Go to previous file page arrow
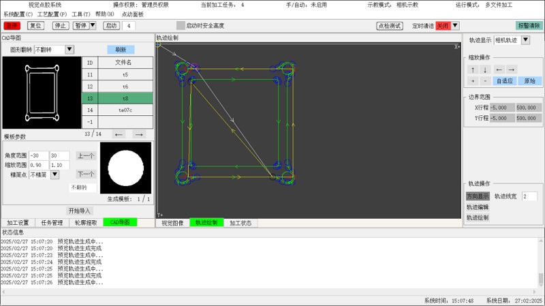This screenshot has width=545, height=306. click(119, 134)
